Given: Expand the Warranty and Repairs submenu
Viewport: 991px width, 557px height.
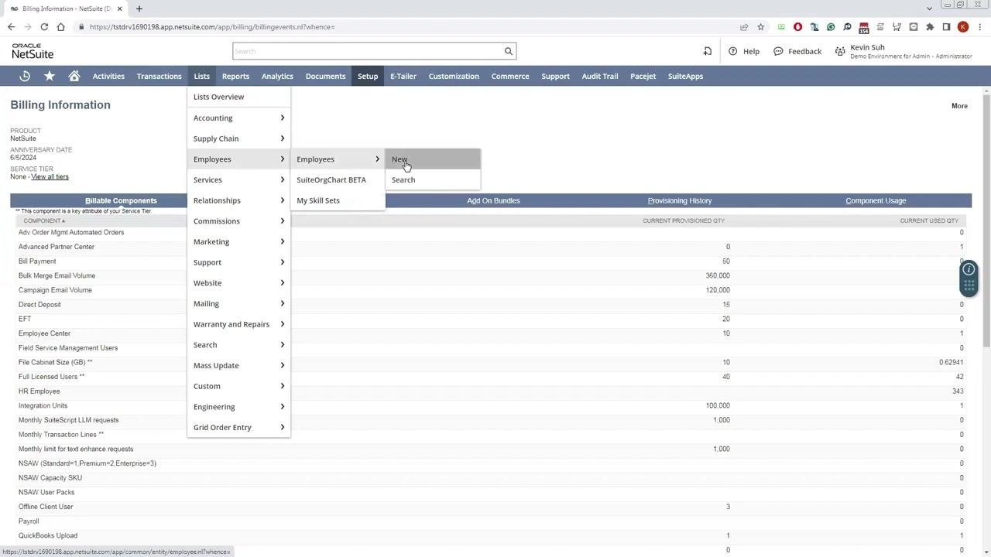Looking at the screenshot, I should pyautogui.click(x=238, y=324).
